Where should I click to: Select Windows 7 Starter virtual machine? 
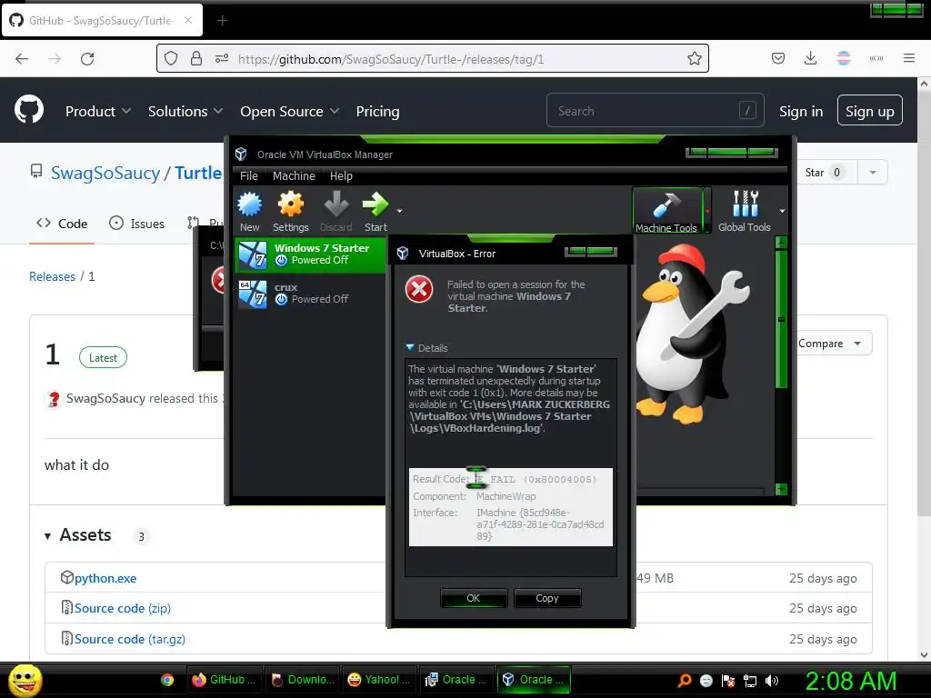click(x=311, y=254)
